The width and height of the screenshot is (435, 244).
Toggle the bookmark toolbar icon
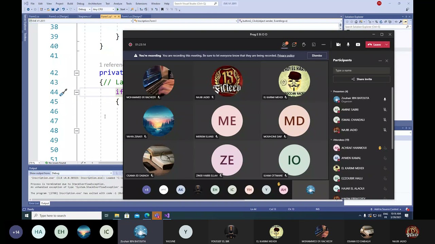coord(162,9)
